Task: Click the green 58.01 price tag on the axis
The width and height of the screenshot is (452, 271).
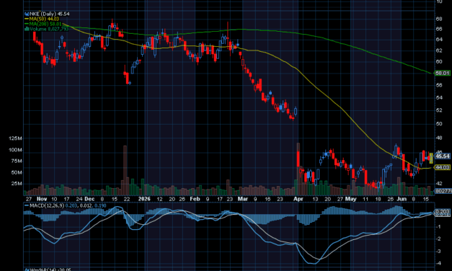Action: (x=442, y=74)
